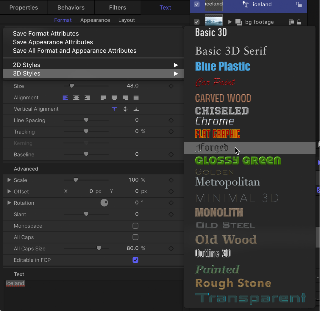Enable the All Caps checkbox
This screenshot has height=311, width=320.
[x=135, y=237]
